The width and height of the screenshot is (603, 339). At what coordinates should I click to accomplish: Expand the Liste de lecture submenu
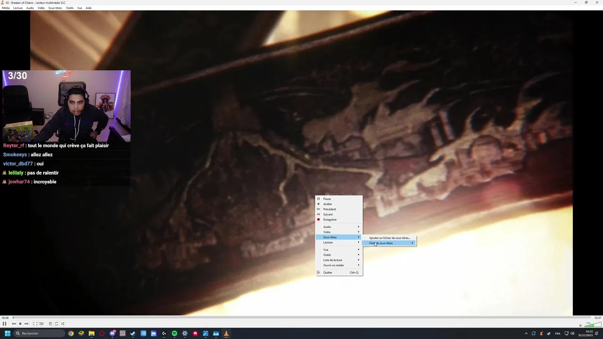tap(339, 260)
